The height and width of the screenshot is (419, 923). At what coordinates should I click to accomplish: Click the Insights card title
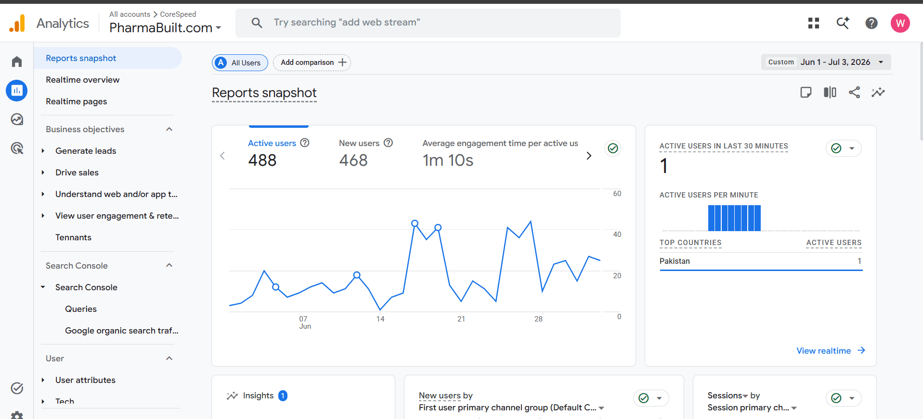click(258, 395)
